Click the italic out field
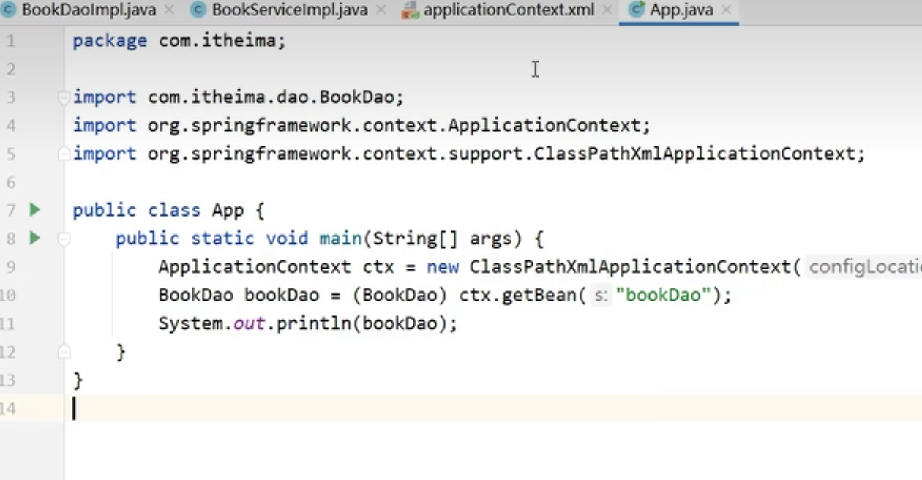Viewport: 922px width, 480px height. pos(250,323)
